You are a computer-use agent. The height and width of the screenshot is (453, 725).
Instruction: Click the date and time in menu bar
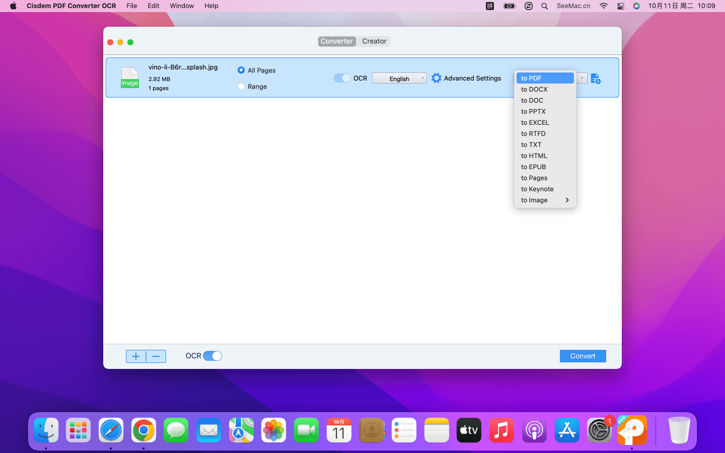click(682, 6)
